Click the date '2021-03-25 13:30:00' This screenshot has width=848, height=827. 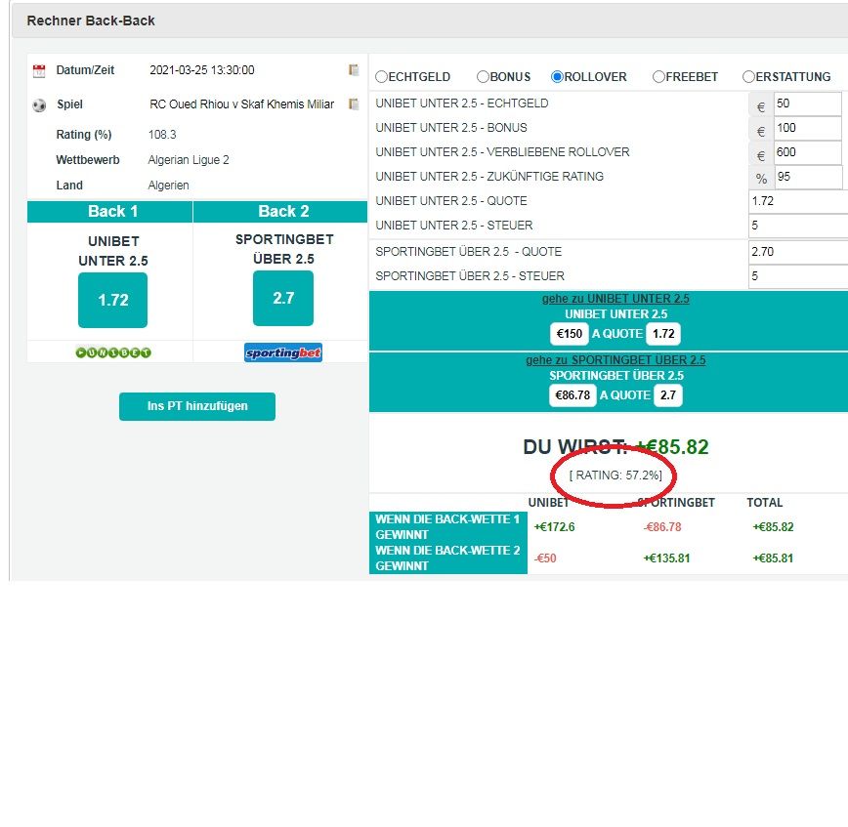coord(201,70)
